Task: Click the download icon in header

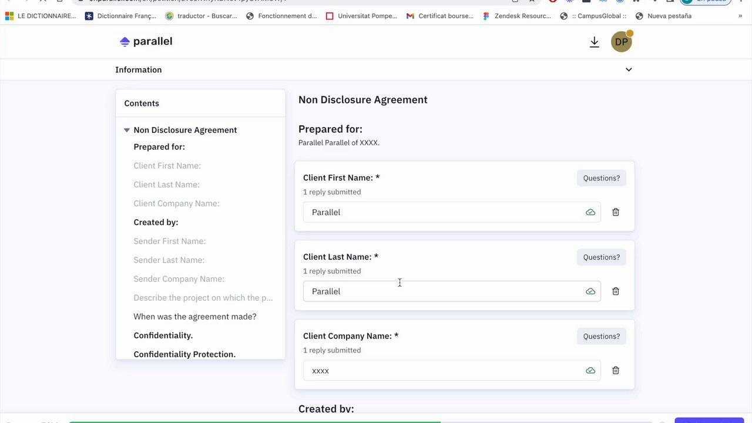Action: (x=594, y=42)
